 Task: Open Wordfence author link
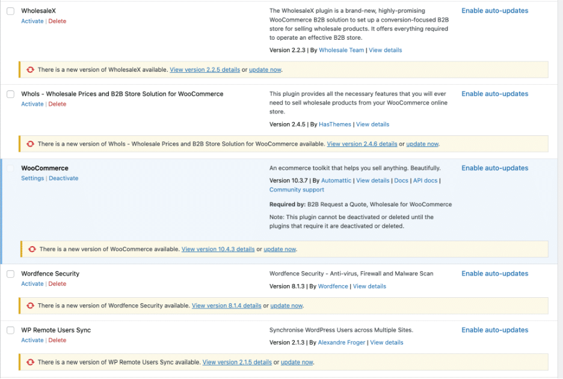(x=333, y=287)
